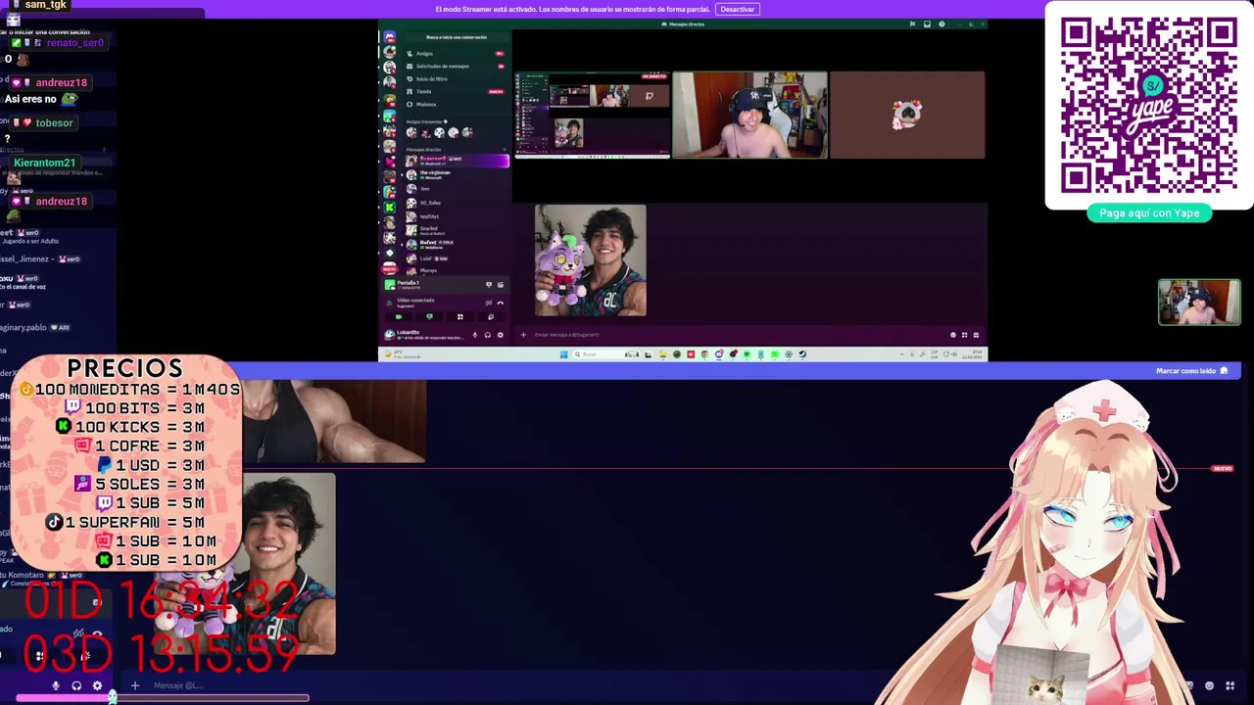
Task: Click username renato_ser0 in chat overlay
Action: point(74,43)
